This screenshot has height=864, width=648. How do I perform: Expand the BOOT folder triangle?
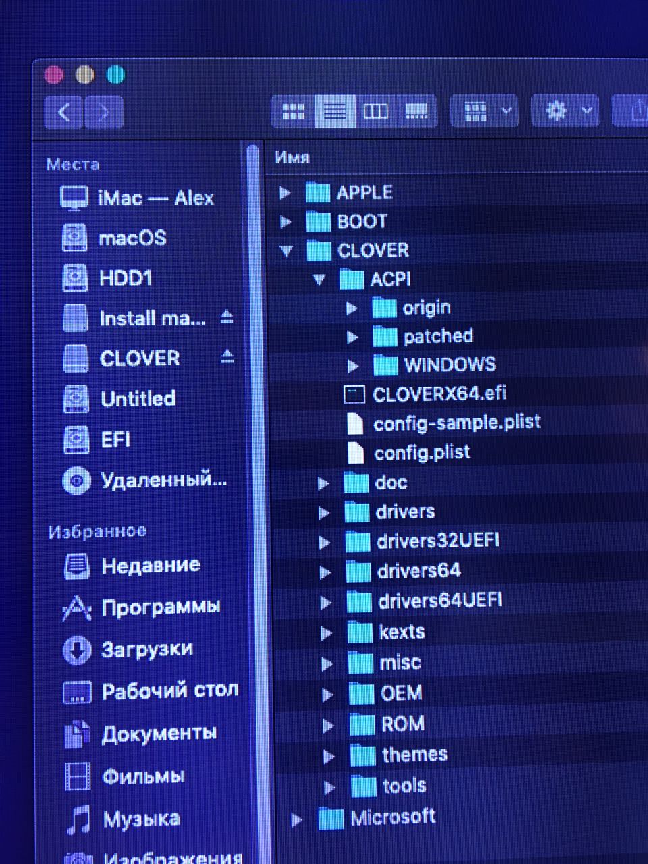tap(286, 221)
